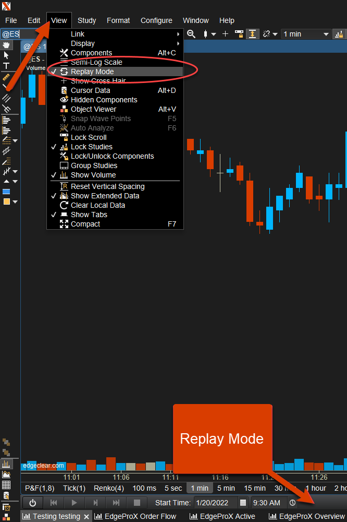This screenshot has height=522, width=347.
Task: Open the start date calendar picker
Action: (243, 503)
